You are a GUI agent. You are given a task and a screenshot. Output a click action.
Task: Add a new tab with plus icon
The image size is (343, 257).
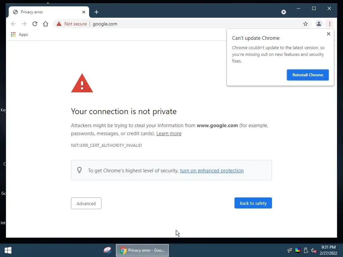click(x=96, y=12)
